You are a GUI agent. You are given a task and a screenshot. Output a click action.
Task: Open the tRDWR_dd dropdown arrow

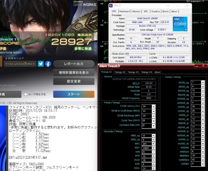point(203,127)
